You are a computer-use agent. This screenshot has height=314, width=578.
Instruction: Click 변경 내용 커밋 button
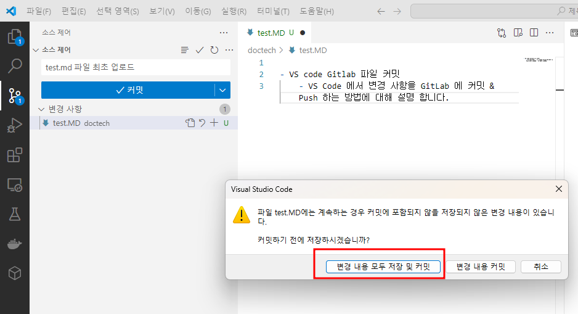[x=481, y=266]
